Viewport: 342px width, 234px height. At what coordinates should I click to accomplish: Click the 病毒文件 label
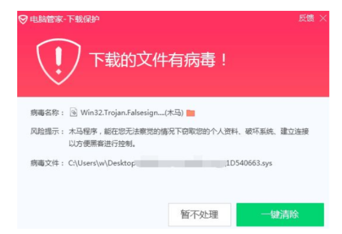[47, 163]
